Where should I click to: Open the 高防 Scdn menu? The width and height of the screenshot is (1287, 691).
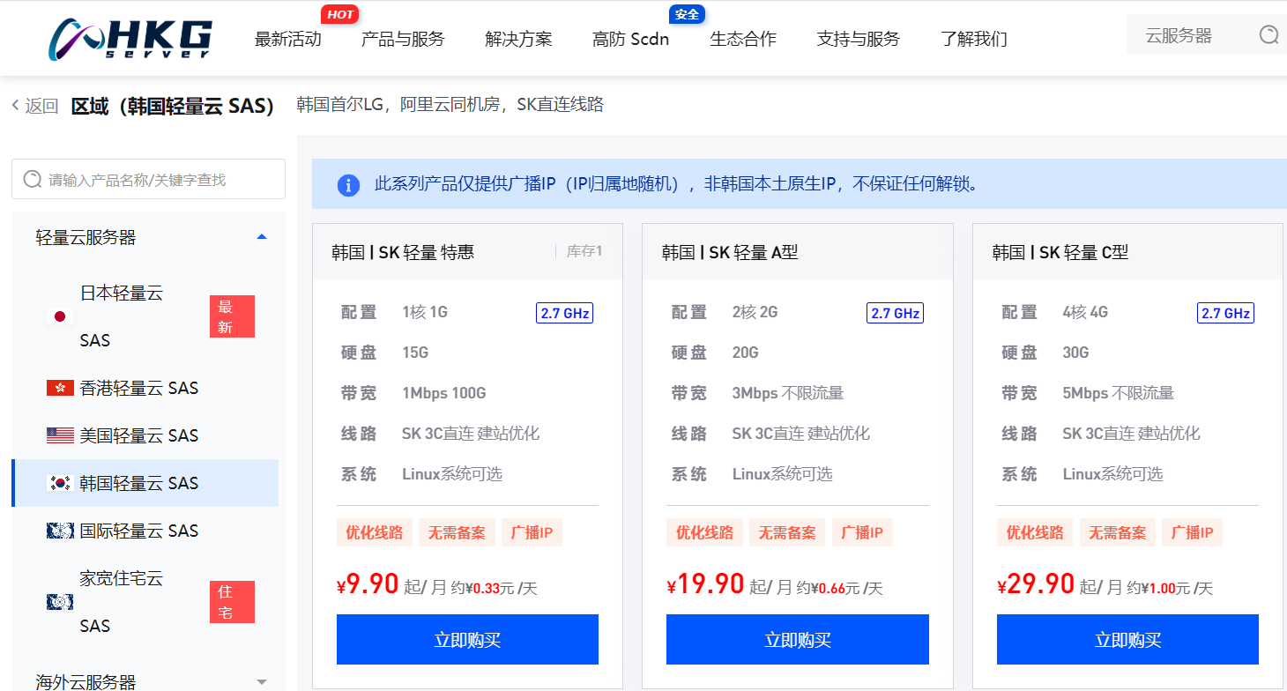point(630,39)
